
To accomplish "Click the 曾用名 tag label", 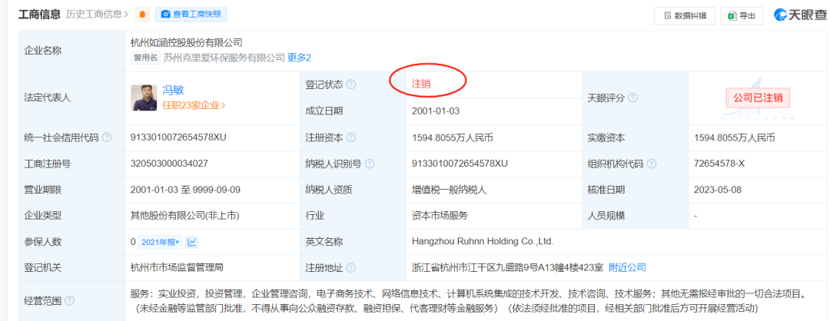I will 145,58.
